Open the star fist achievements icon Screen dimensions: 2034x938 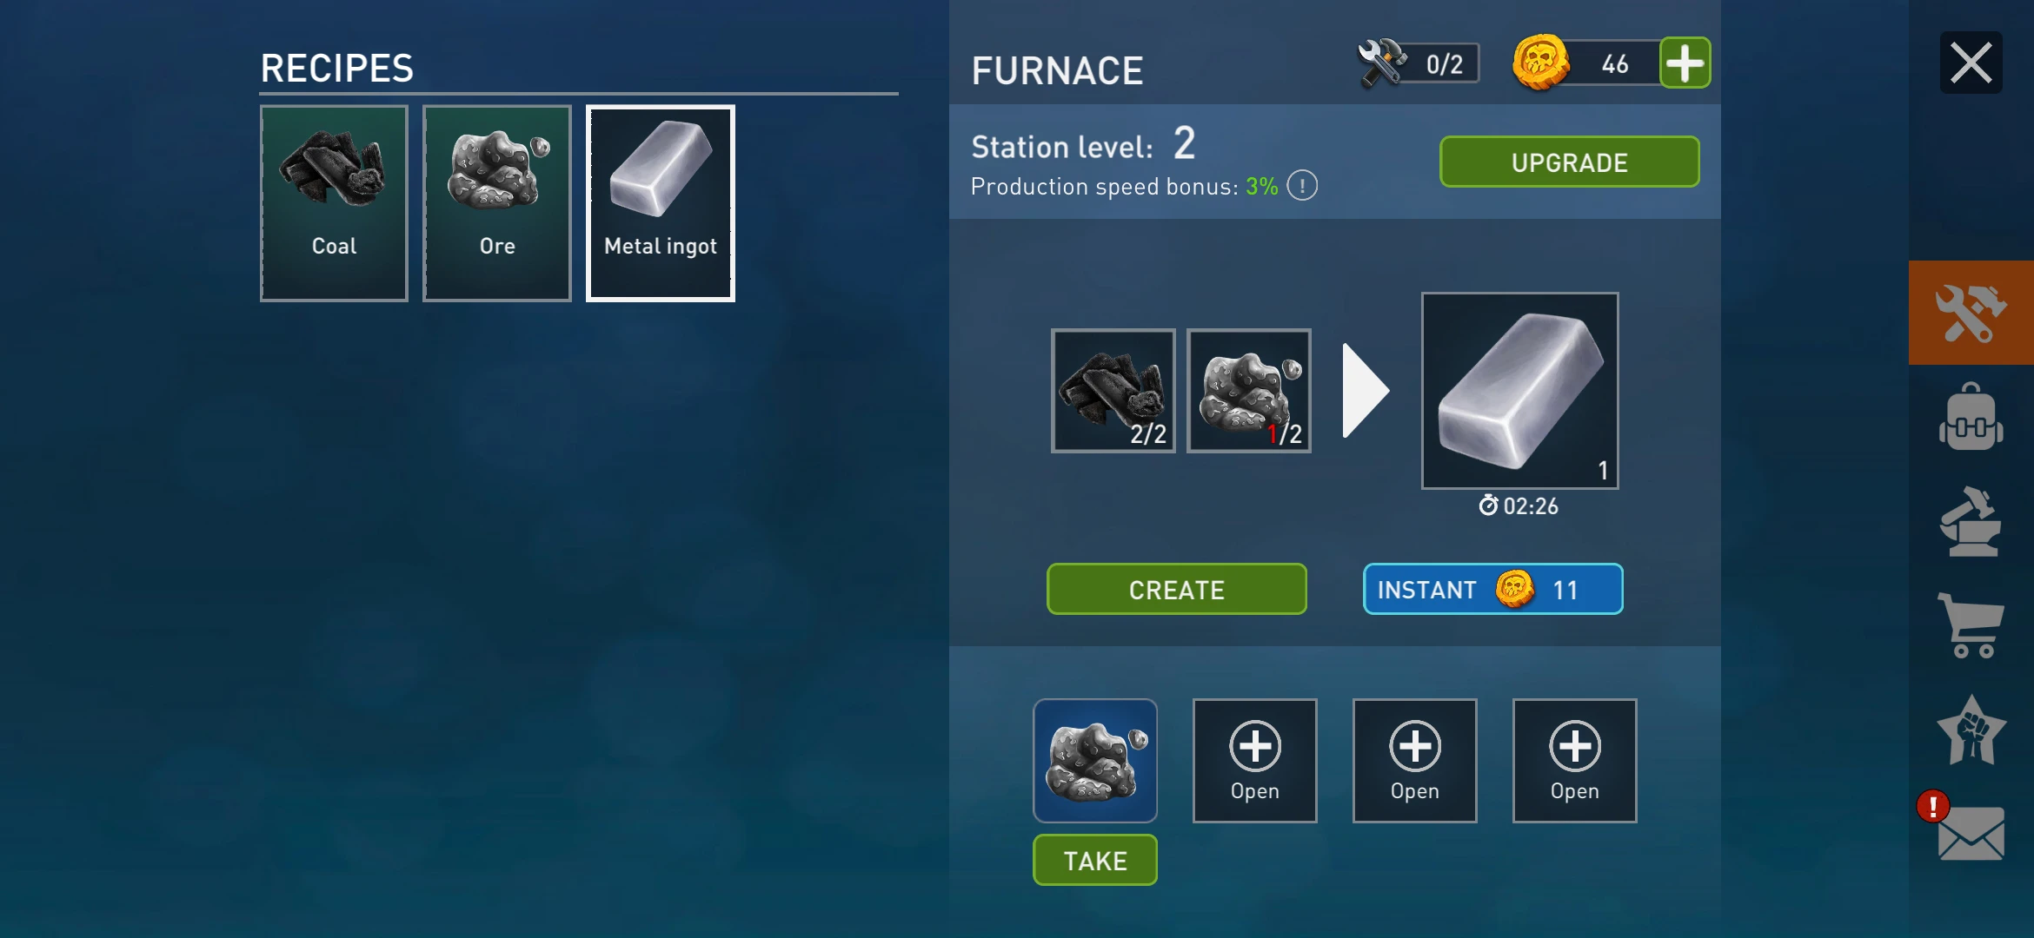point(1971,730)
